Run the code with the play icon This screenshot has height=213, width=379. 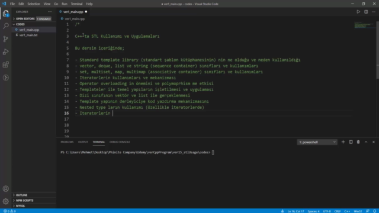358,12
